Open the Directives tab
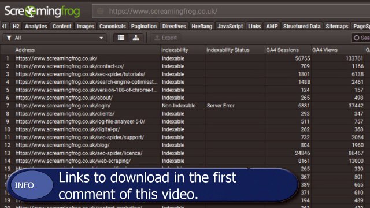Screen dimensions: 370x208 (x=174, y=26)
